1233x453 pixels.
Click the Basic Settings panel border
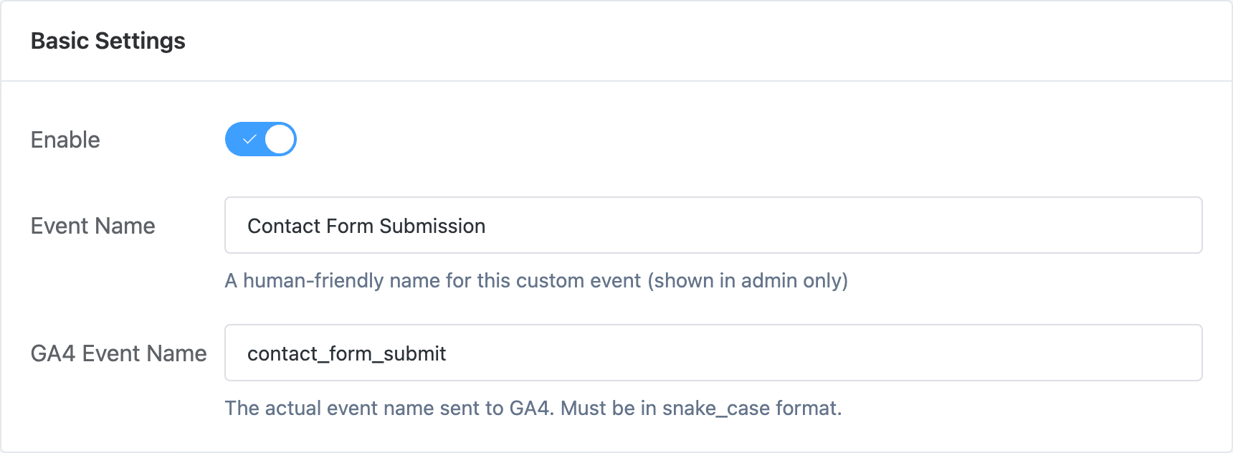(616, 80)
